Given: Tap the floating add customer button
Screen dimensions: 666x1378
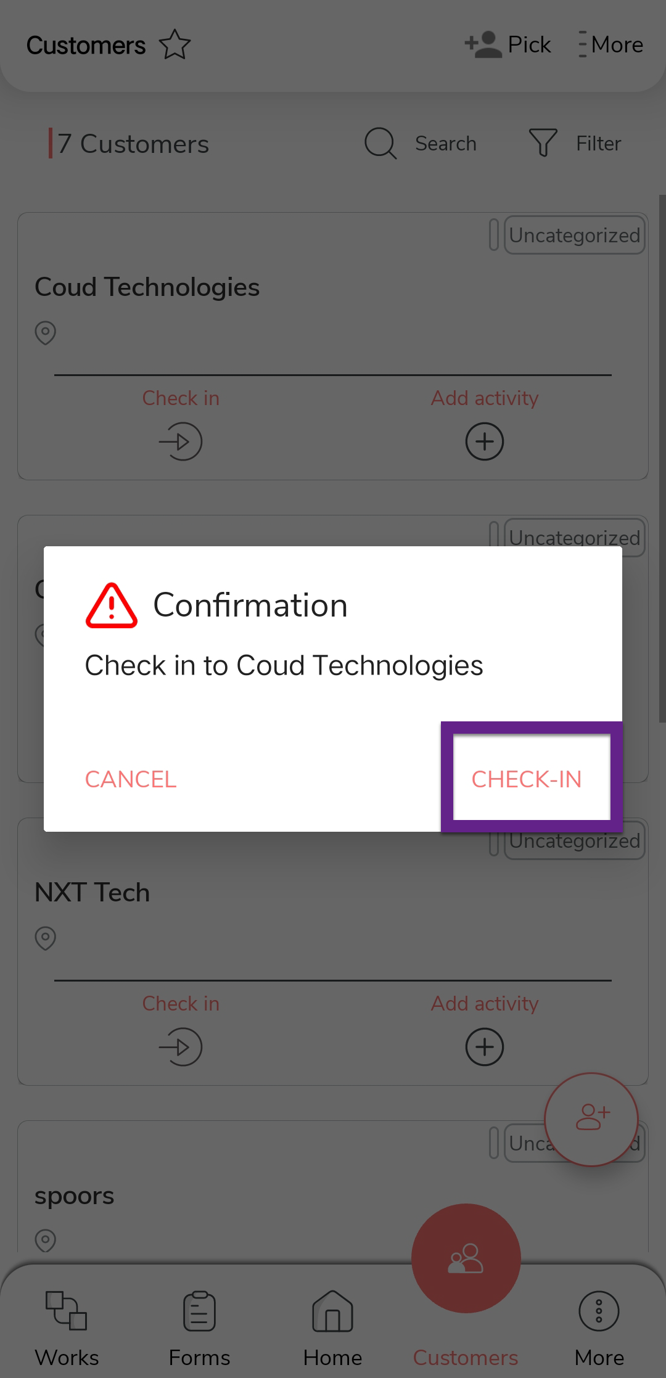Looking at the screenshot, I should pyautogui.click(x=591, y=1119).
